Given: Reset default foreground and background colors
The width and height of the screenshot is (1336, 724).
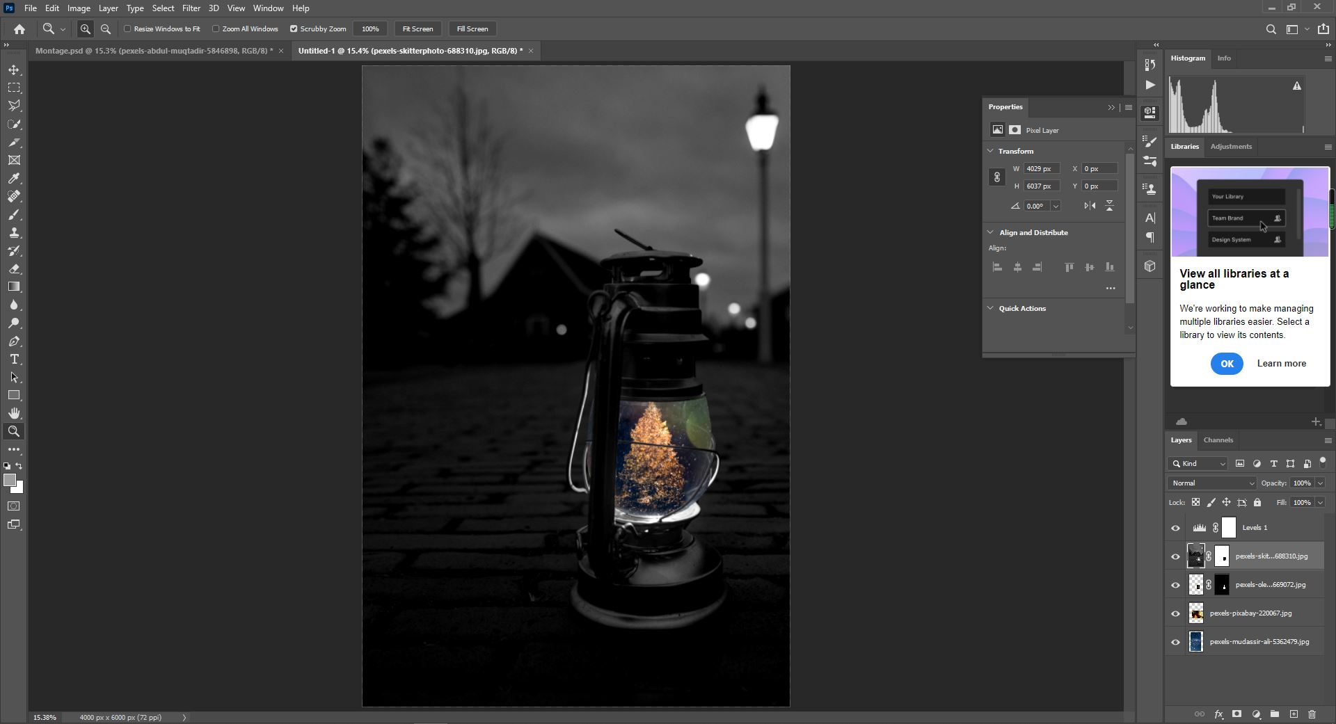Looking at the screenshot, I should 7,466.
